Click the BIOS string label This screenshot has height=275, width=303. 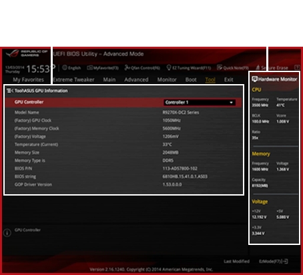(25, 176)
